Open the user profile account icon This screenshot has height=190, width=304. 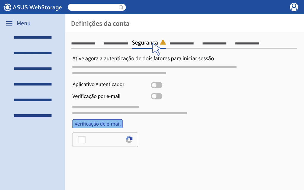(294, 7)
